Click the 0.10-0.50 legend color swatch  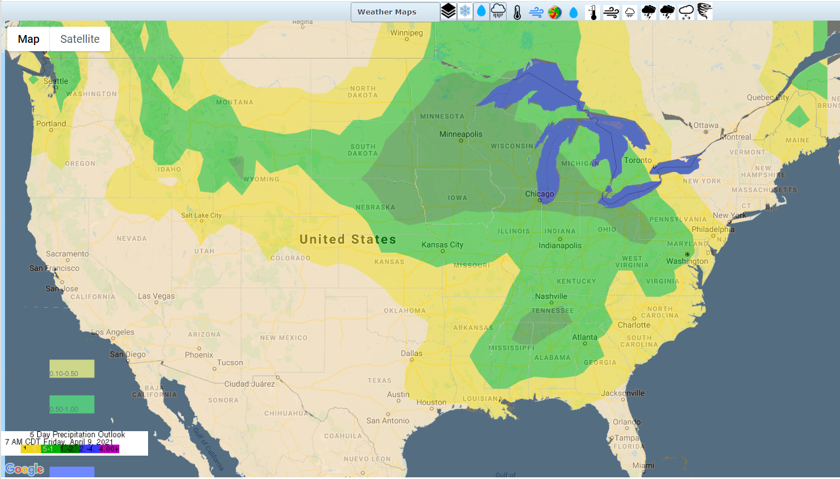[x=72, y=369]
